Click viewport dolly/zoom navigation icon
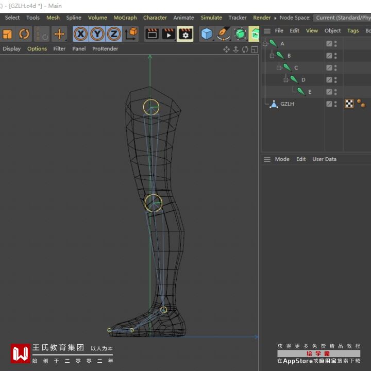Image resolution: width=371 pixels, height=371 pixels. point(235,49)
